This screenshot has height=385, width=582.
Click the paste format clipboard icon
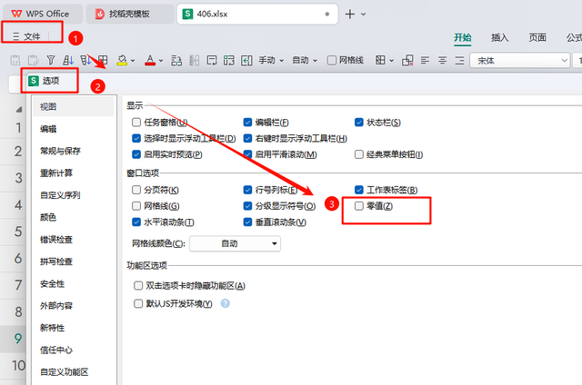33,60
